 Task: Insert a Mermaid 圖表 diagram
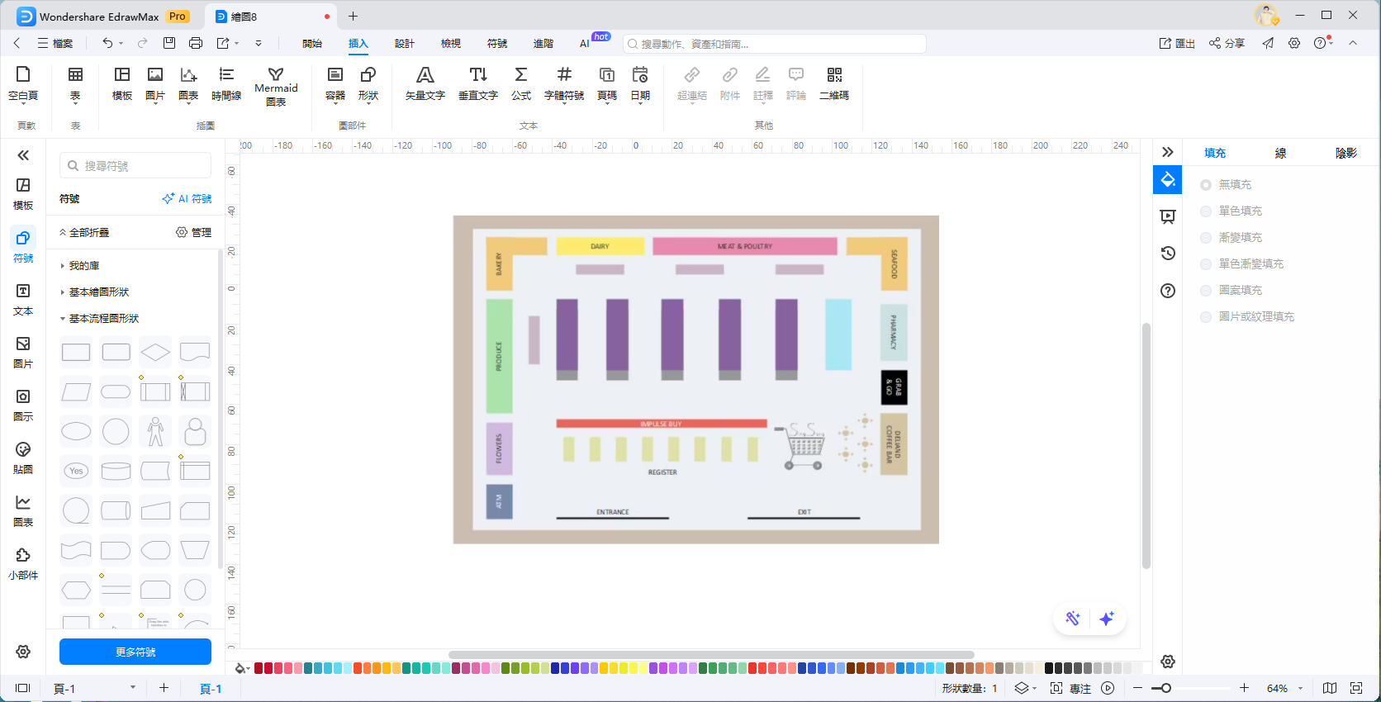(x=276, y=87)
